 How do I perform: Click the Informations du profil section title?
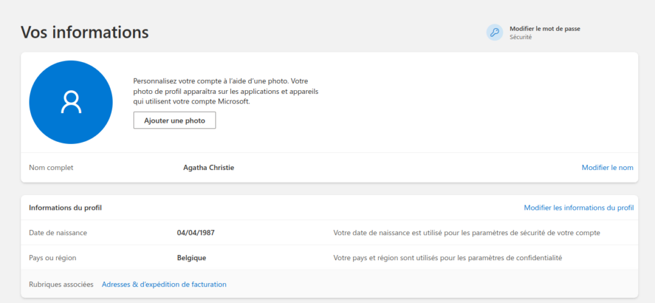65,208
